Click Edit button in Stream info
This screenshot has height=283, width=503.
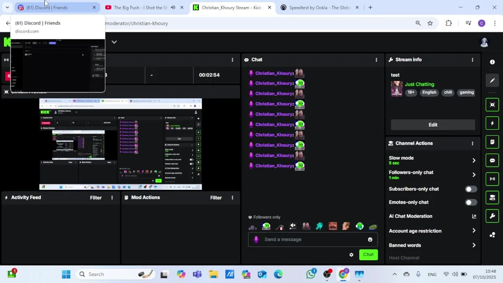click(433, 125)
